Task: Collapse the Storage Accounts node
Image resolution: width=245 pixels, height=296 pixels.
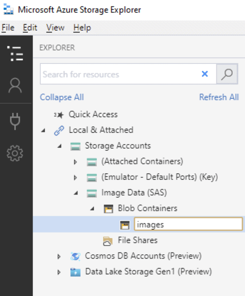Action: tap(60, 146)
